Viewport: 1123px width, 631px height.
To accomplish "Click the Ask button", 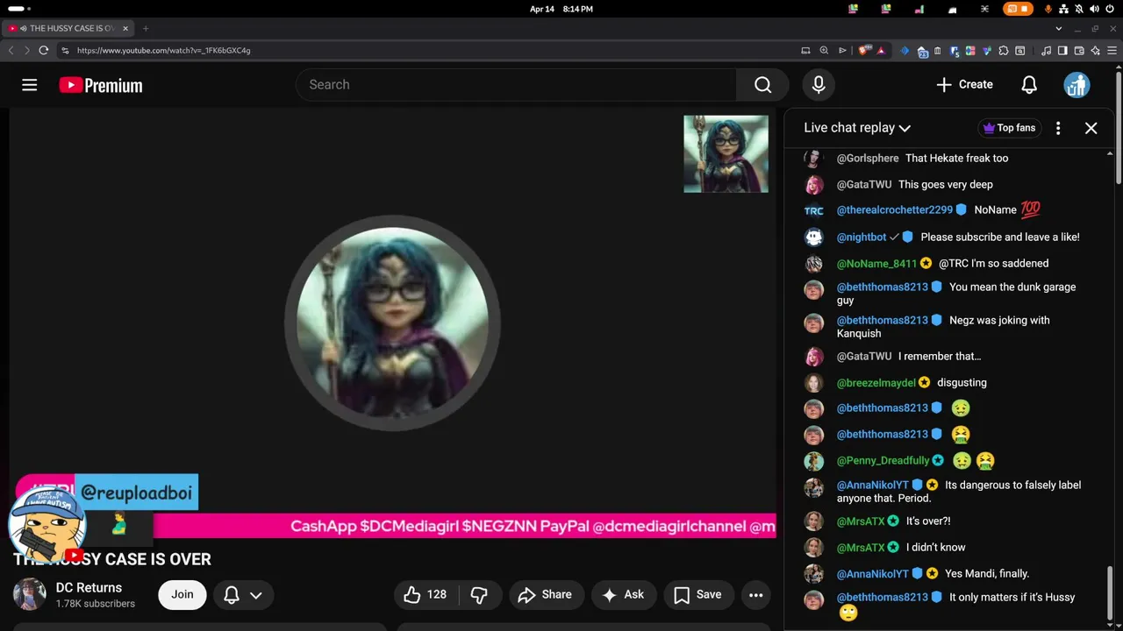I will click(623, 594).
